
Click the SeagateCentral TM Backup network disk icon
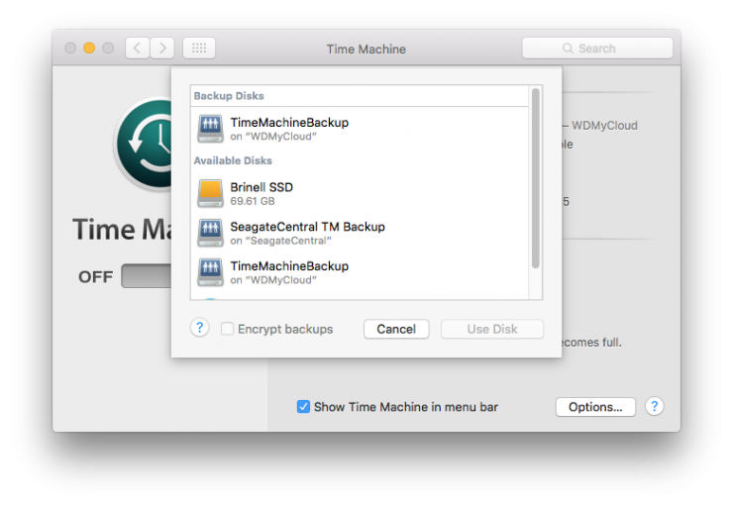click(210, 233)
